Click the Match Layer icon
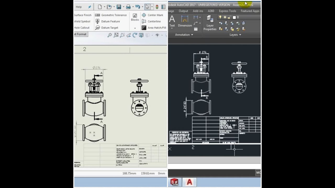The height and width of the screenshot is (188, 335). (x=244, y=29)
